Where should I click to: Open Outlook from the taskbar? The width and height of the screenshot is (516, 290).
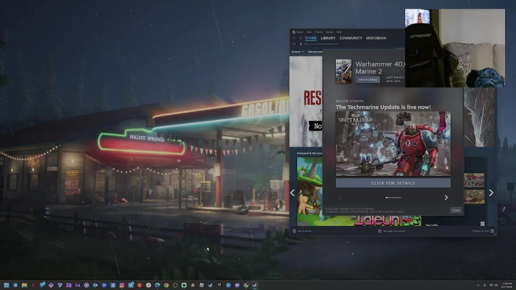95,285
